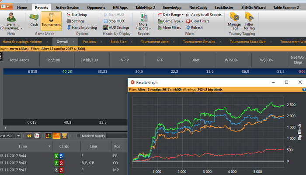Image resolution: width=306 pixels, height=175 pixels.
Task: Open the Last 250 hands dropdown
Action: click(18, 136)
